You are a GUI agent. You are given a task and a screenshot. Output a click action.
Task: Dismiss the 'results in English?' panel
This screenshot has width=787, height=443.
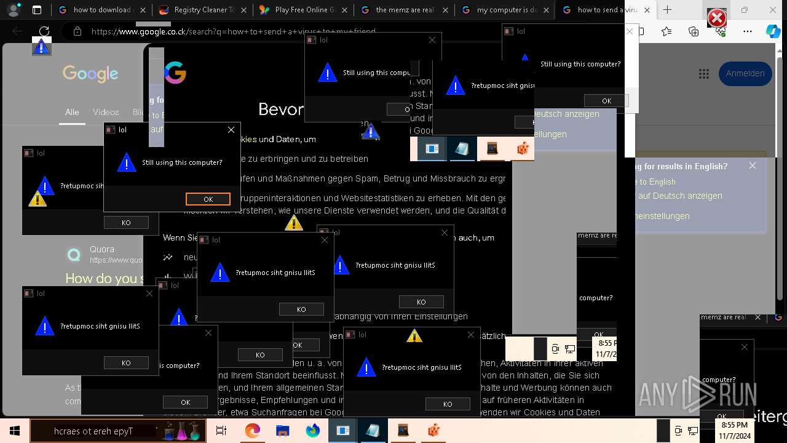coord(753,166)
